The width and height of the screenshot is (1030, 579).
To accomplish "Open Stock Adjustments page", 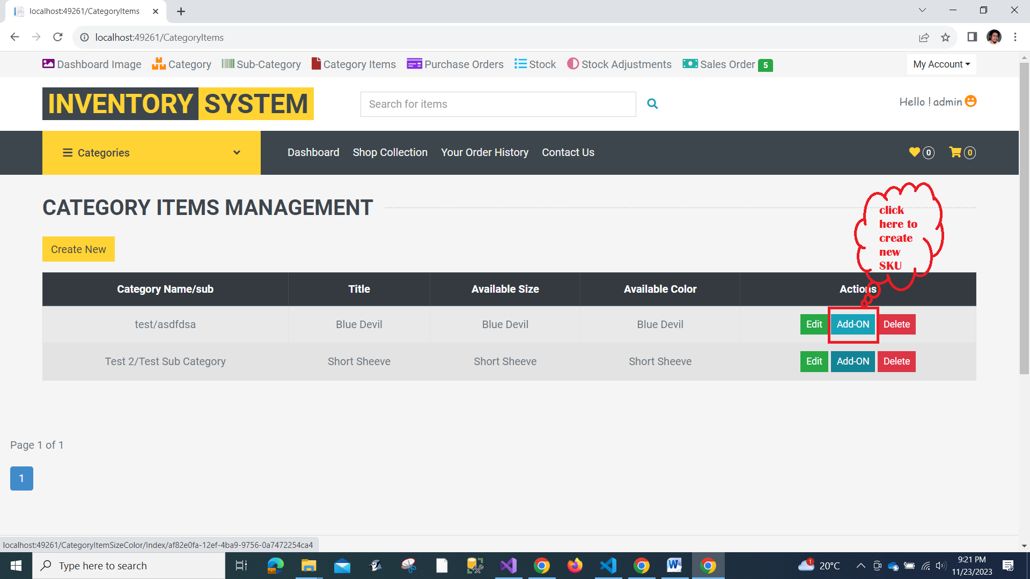I will (619, 64).
